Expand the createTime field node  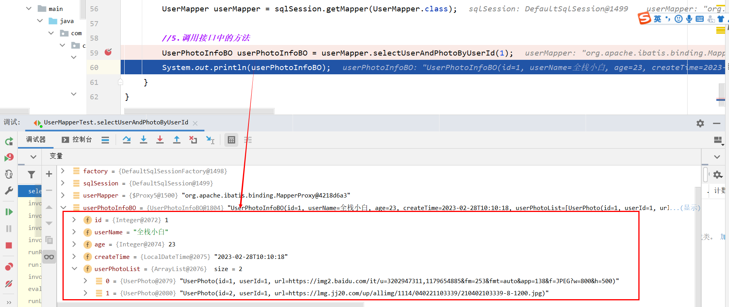click(x=74, y=257)
